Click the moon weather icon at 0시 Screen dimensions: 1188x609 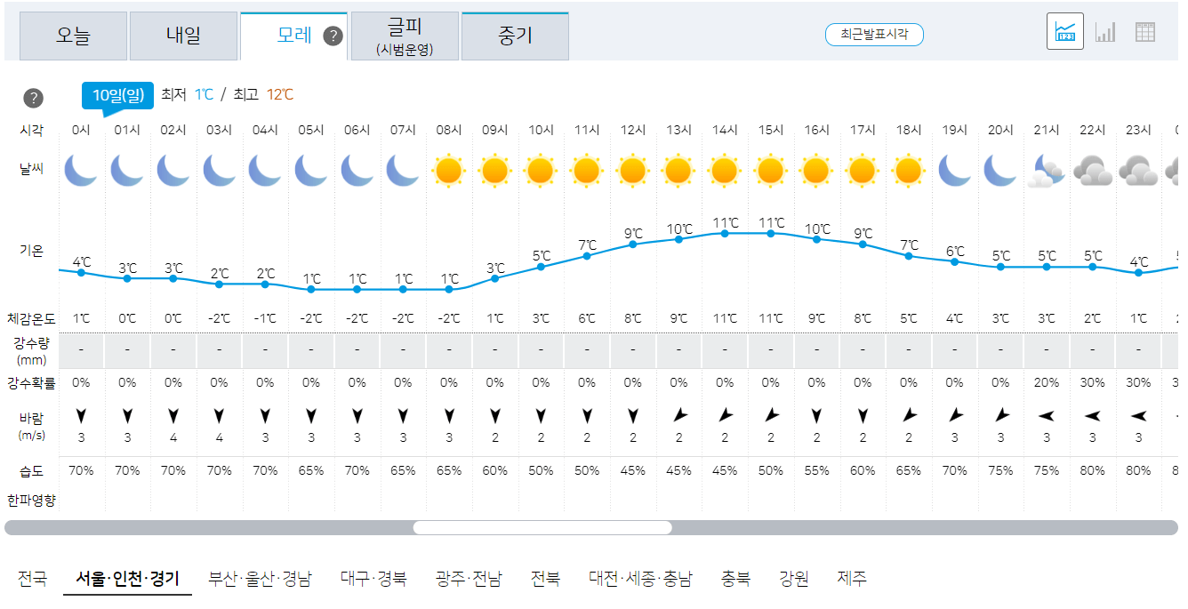(x=80, y=171)
